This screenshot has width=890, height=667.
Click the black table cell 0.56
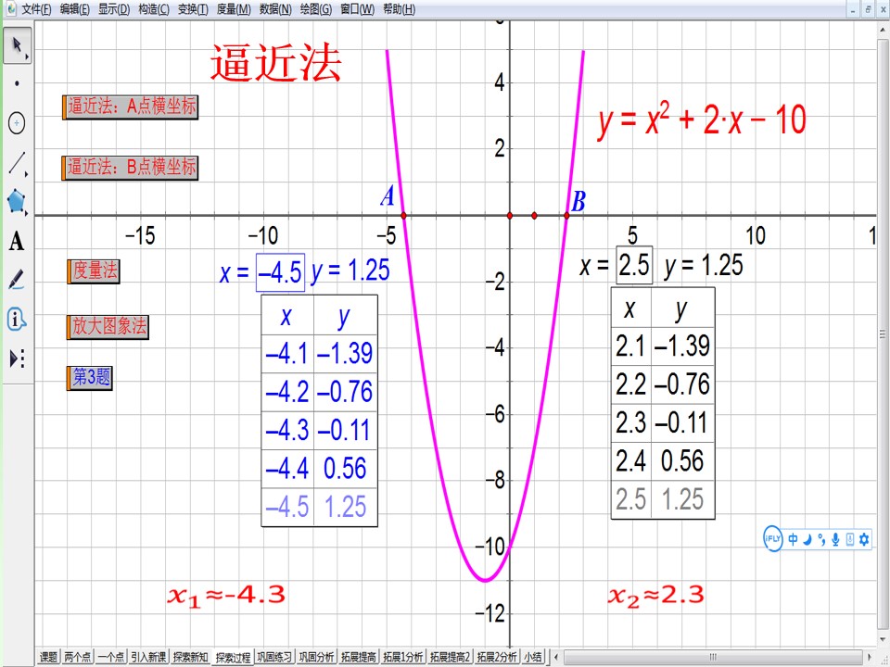click(682, 461)
